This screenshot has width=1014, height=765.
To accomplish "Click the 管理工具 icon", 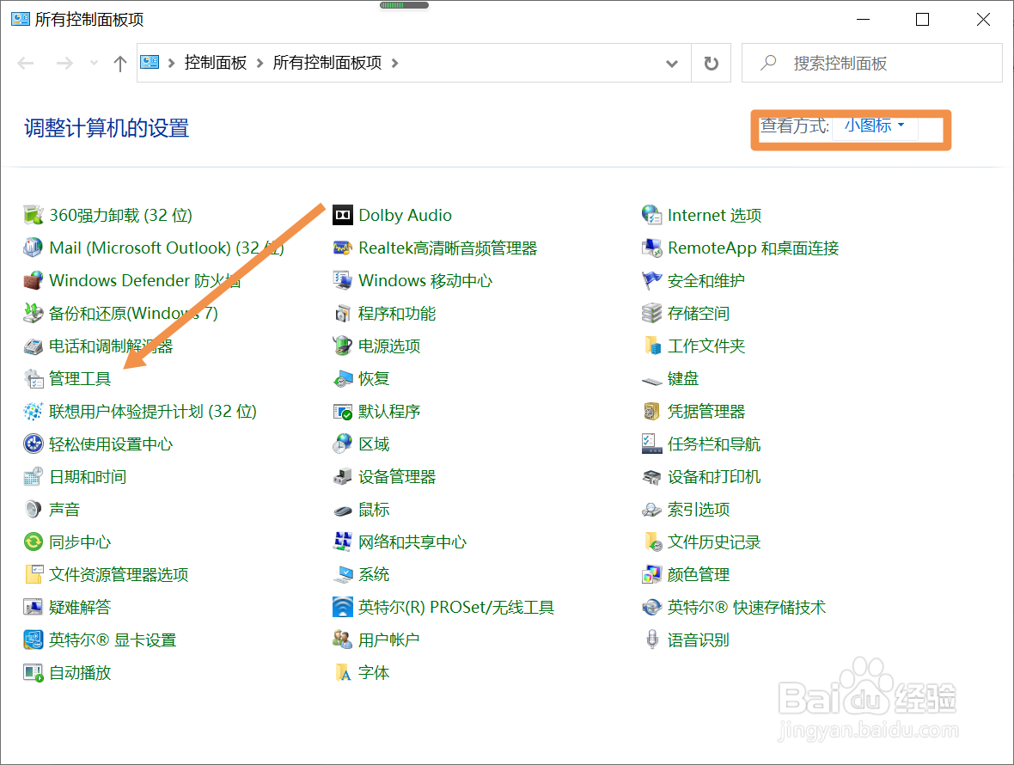I will coord(33,378).
